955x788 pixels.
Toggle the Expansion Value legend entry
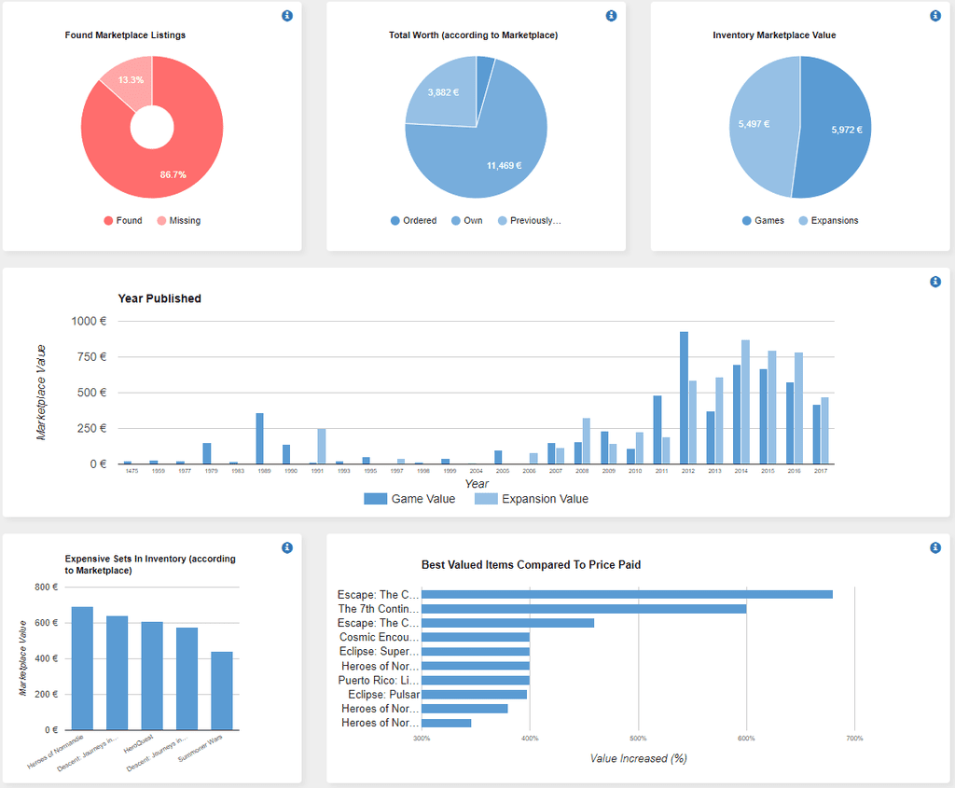pyautogui.click(x=531, y=499)
